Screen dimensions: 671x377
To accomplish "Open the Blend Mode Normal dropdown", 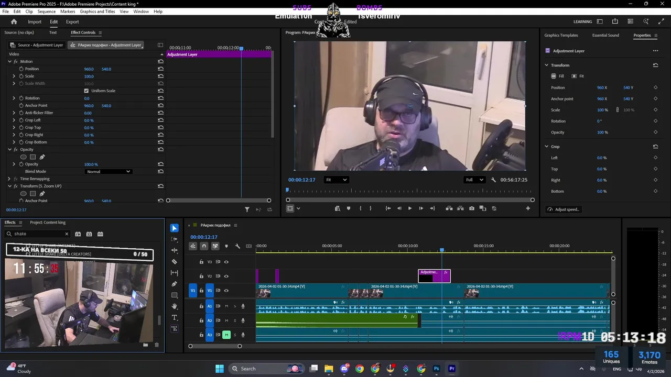I will [x=108, y=172].
